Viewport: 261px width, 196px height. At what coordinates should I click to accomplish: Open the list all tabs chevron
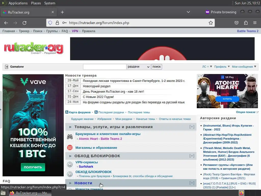coord(188,12)
